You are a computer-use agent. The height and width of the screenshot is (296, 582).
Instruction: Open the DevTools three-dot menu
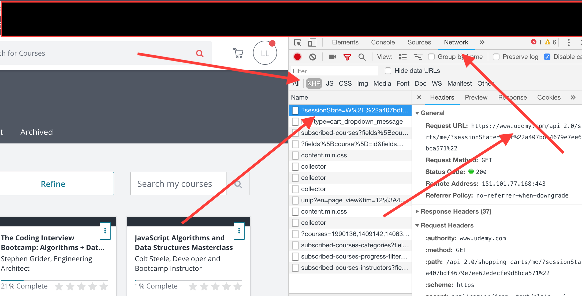[569, 42]
